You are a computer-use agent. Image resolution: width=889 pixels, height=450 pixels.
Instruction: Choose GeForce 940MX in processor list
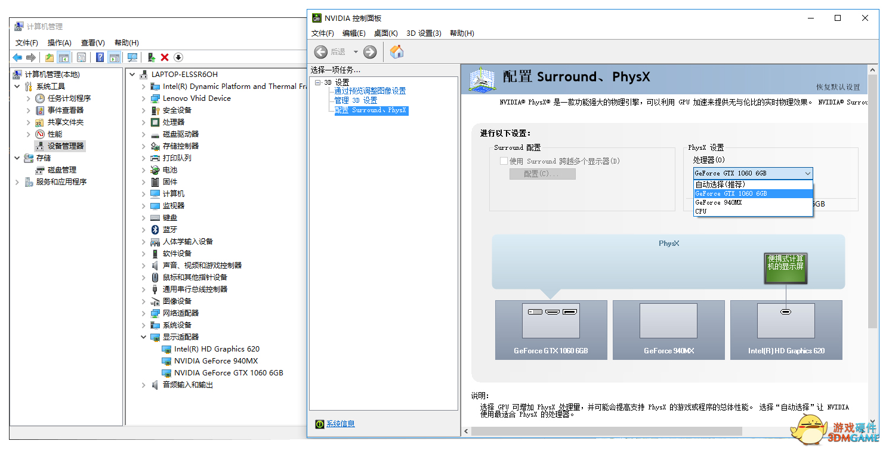[753, 202]
